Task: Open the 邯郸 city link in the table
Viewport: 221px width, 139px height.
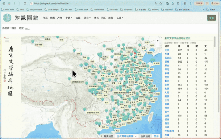Action: [x=167, y=62]
